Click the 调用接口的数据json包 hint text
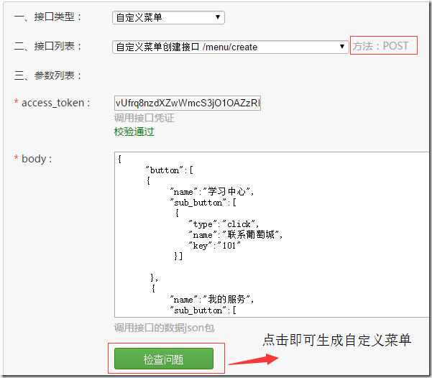This screenshot has width=432, height=378. pyautogui.click(x=164, y=328)
